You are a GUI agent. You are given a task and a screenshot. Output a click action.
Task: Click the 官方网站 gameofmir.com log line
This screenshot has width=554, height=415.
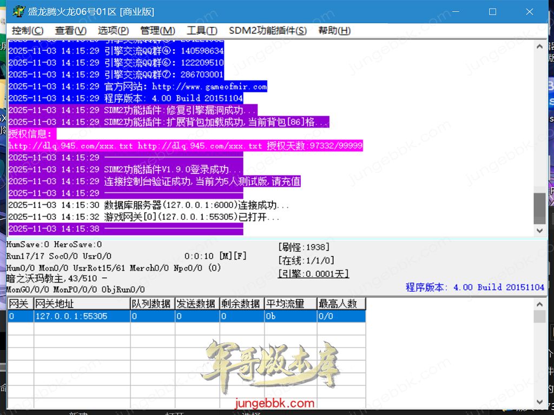click(x=137, y=86)
